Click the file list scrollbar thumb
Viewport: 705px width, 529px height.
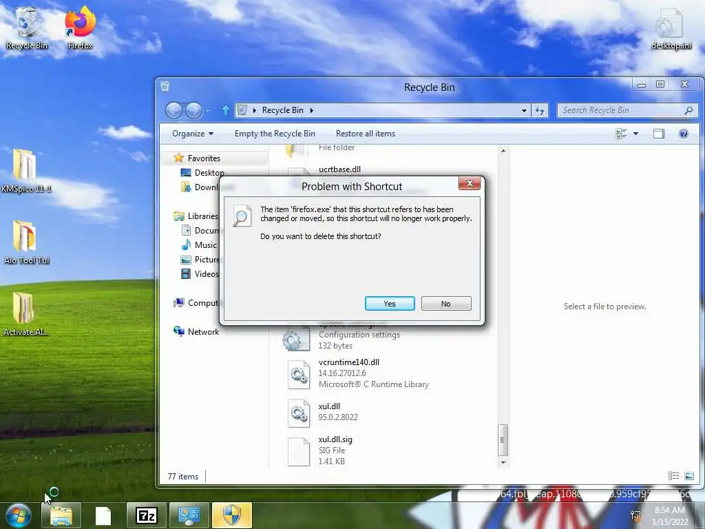[x=503, y=440]
